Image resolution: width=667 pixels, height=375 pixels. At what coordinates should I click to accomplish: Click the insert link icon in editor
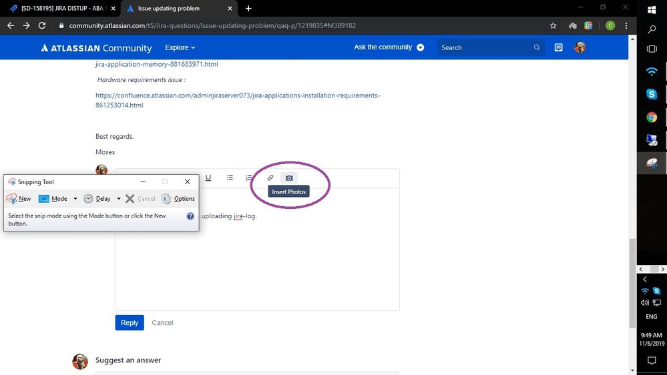tap(270, 178)
